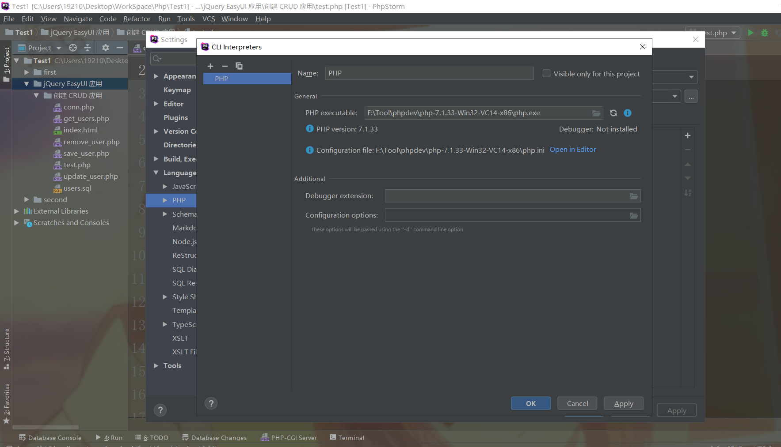Select Keymap in Settings tree
Screen dimensions: 781x447
pos(177,90)
